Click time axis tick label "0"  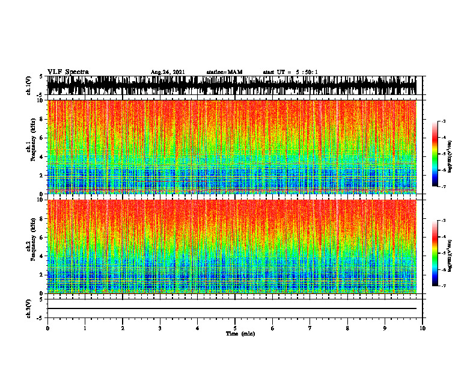tap(47, 328)
